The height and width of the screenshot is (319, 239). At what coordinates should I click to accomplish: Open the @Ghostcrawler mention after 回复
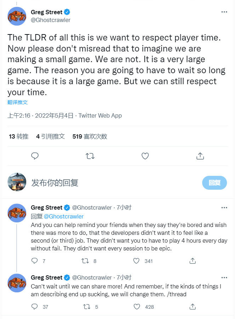click(x=64, y=216)
